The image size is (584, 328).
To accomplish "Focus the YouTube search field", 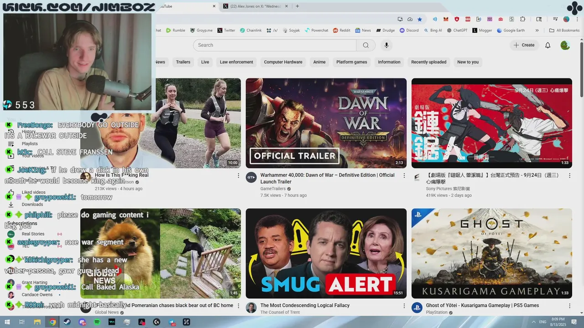I will click(275, 45).
